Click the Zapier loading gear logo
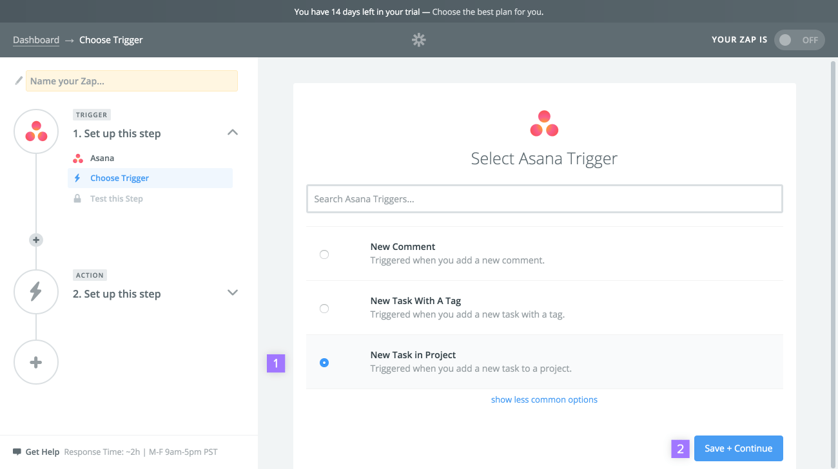 point(419,40)
